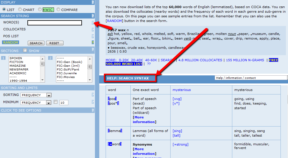Viewport: 288px width, 158px height.
Task: Click scroll up arrow in section list 1
Action: click(x=42, y=59)
